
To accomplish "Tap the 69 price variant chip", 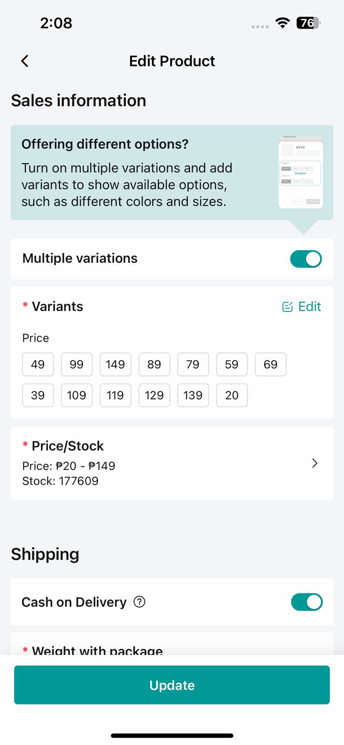I will tap(271, 364).
